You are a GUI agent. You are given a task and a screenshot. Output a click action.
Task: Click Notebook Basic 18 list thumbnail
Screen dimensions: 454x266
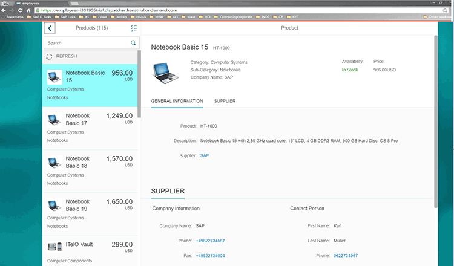(x=54, y=163)
